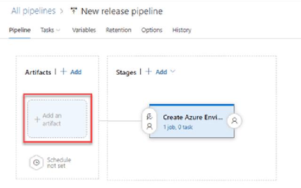301x188 pixels.
Task: Click the release pipeline icon beside title
Action: (x=73, y=11)
